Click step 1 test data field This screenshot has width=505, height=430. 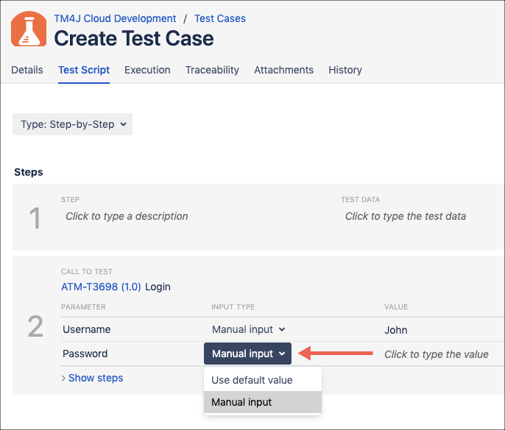point(405,216)
